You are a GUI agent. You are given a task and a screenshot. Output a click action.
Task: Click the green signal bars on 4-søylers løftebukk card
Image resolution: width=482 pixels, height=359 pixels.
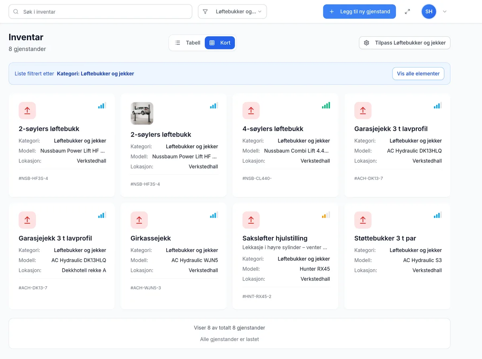coord(326,106)
